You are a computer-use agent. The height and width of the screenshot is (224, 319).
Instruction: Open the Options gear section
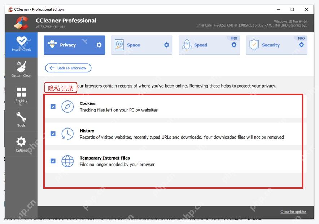(21, 144)
